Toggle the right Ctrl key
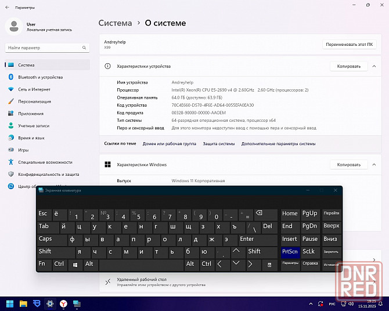Image resolution: width=389 pixels, height=311 pixels. (207, 265)
